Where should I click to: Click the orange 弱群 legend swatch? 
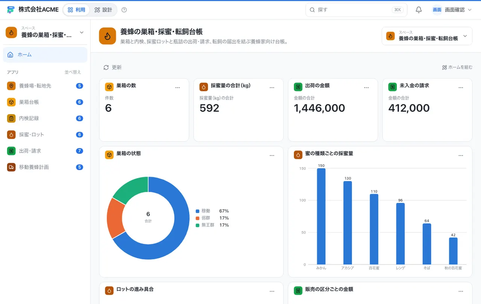pos(197,218)
